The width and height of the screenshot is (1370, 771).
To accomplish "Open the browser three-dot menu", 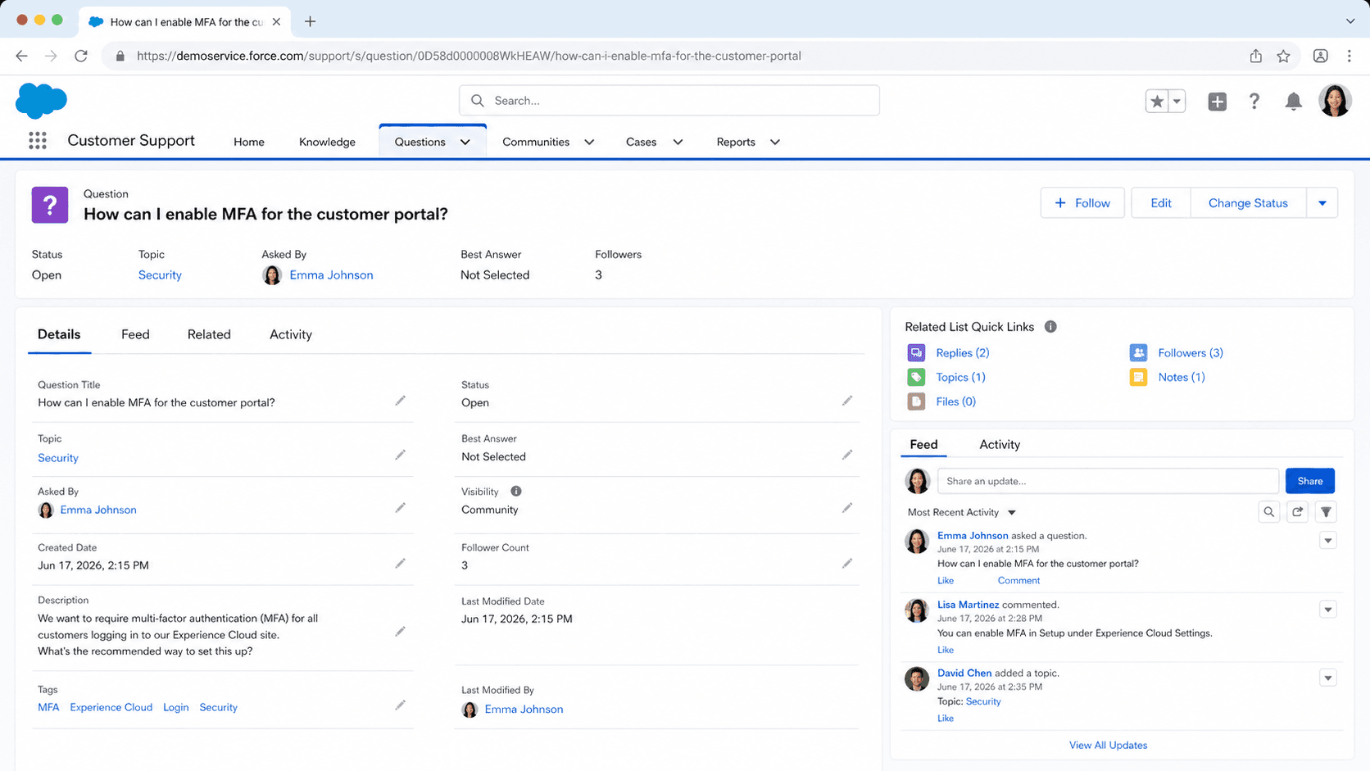I will (x=1349, y=56).
